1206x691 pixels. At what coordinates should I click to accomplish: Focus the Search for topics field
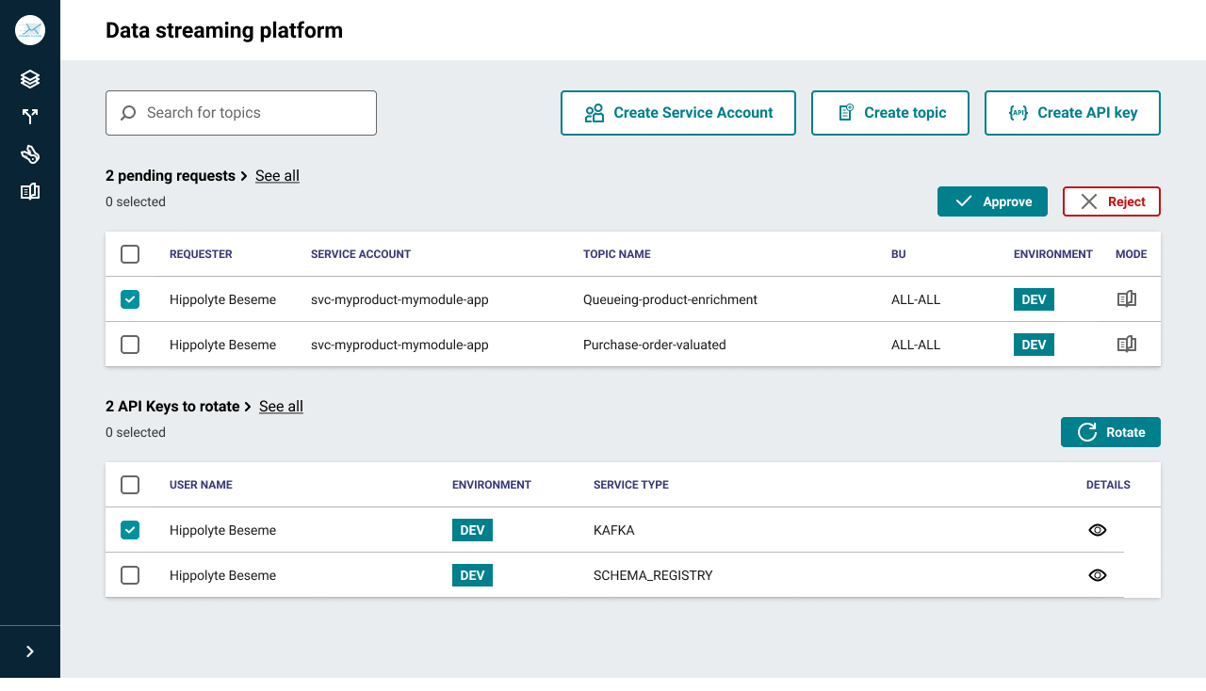point(241,113)
